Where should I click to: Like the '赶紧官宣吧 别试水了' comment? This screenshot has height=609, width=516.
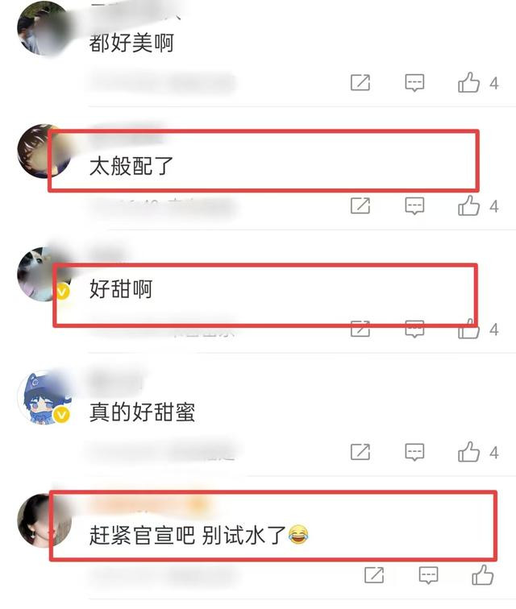click(x=483, y=575)
